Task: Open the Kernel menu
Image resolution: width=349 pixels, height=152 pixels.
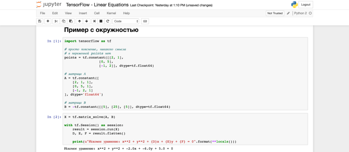Action: point(111,13)
